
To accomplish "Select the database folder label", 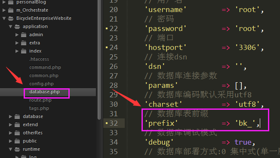I will [33, 116].
